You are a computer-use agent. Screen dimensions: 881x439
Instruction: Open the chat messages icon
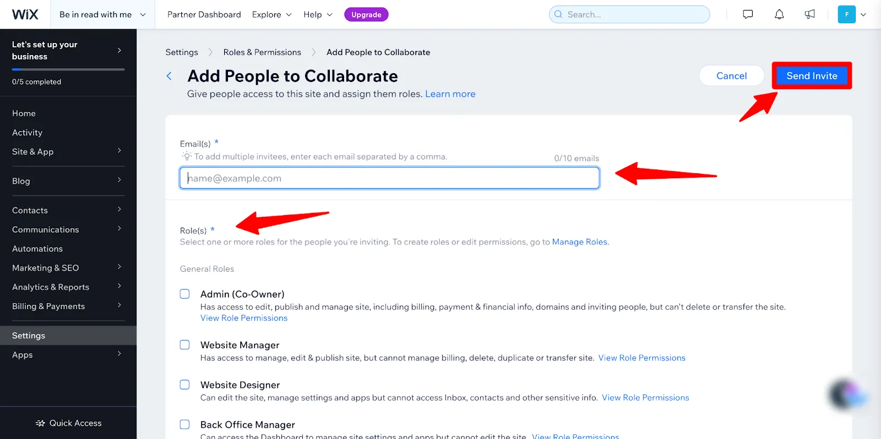coord(748,14)
